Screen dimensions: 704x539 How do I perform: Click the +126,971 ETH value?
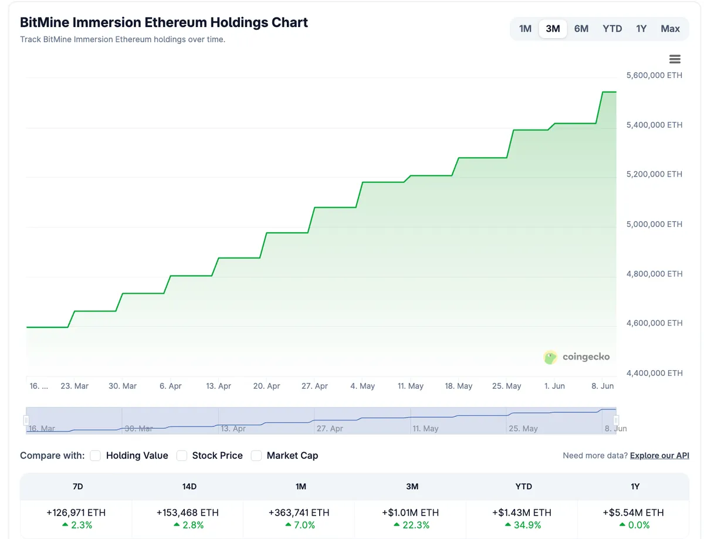coord(76,513)
